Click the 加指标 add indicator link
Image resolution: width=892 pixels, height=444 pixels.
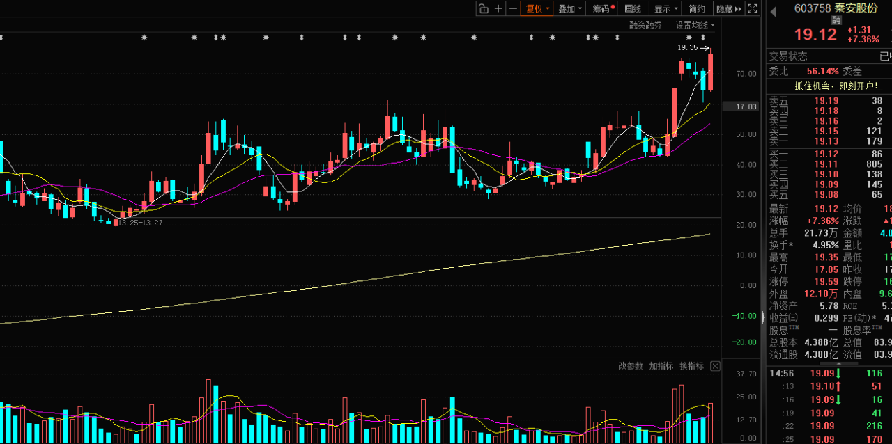click(x=661, y=365)
